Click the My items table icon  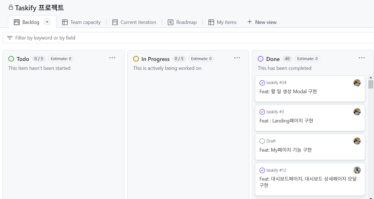point(211,22)
